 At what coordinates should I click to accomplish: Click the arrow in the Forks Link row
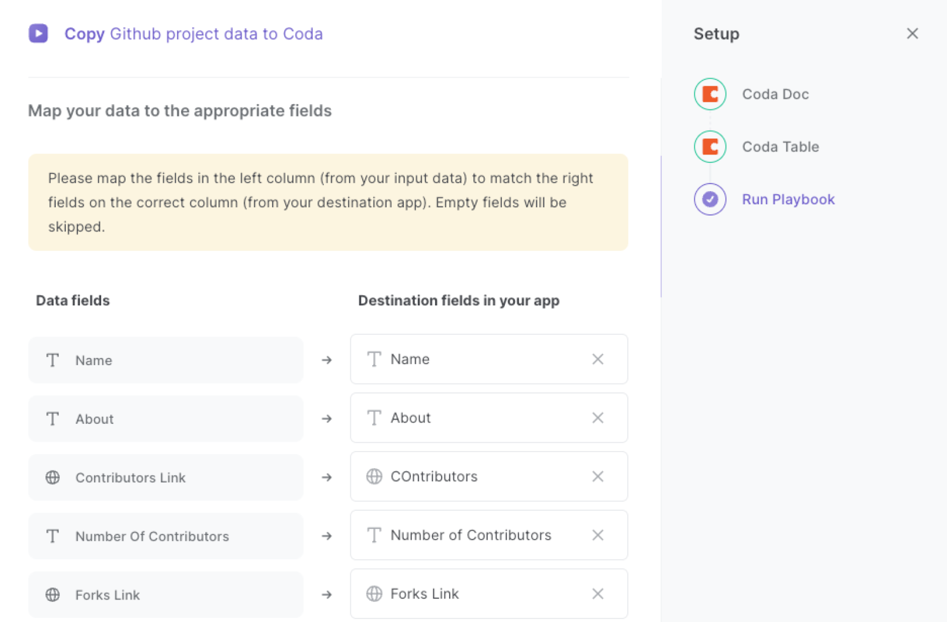click(327, 594)
